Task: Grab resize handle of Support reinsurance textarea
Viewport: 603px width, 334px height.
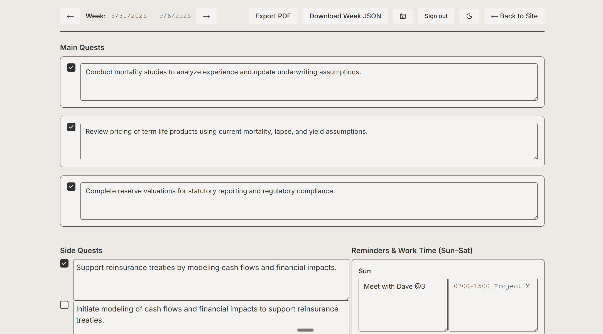Action: coord(347,298)
